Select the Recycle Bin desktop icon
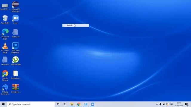The width and height of the screenshot is (191, 107). [5, 19]
